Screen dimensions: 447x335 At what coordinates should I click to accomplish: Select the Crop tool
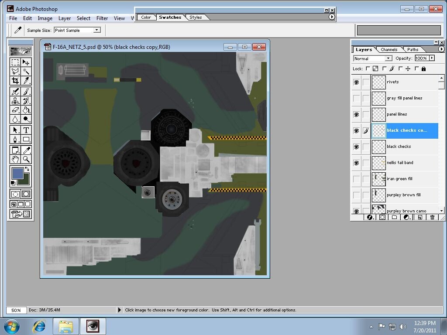(15, 81)
